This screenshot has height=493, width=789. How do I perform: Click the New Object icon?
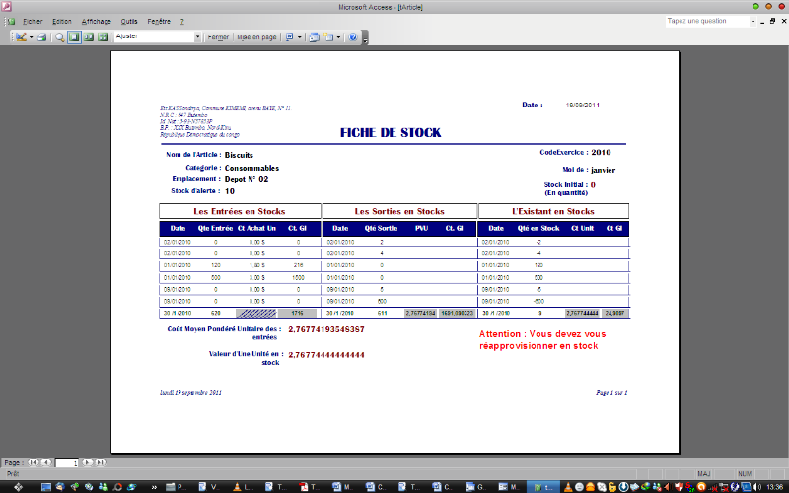tap(327, 37)
